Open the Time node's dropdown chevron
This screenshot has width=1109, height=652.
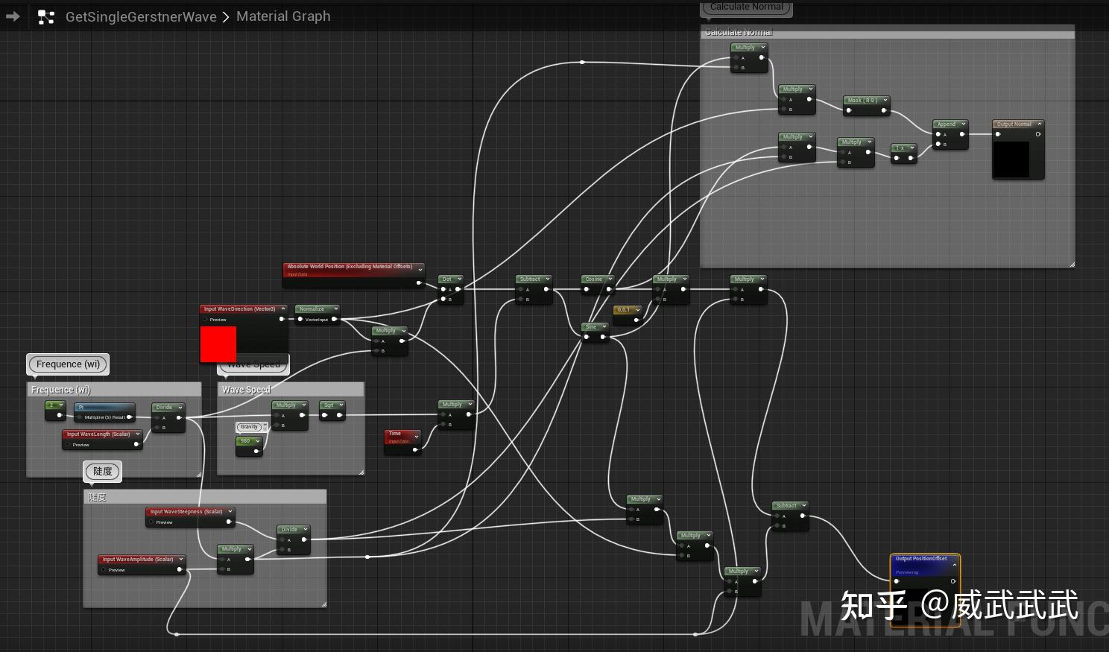(x=416, y=438)
